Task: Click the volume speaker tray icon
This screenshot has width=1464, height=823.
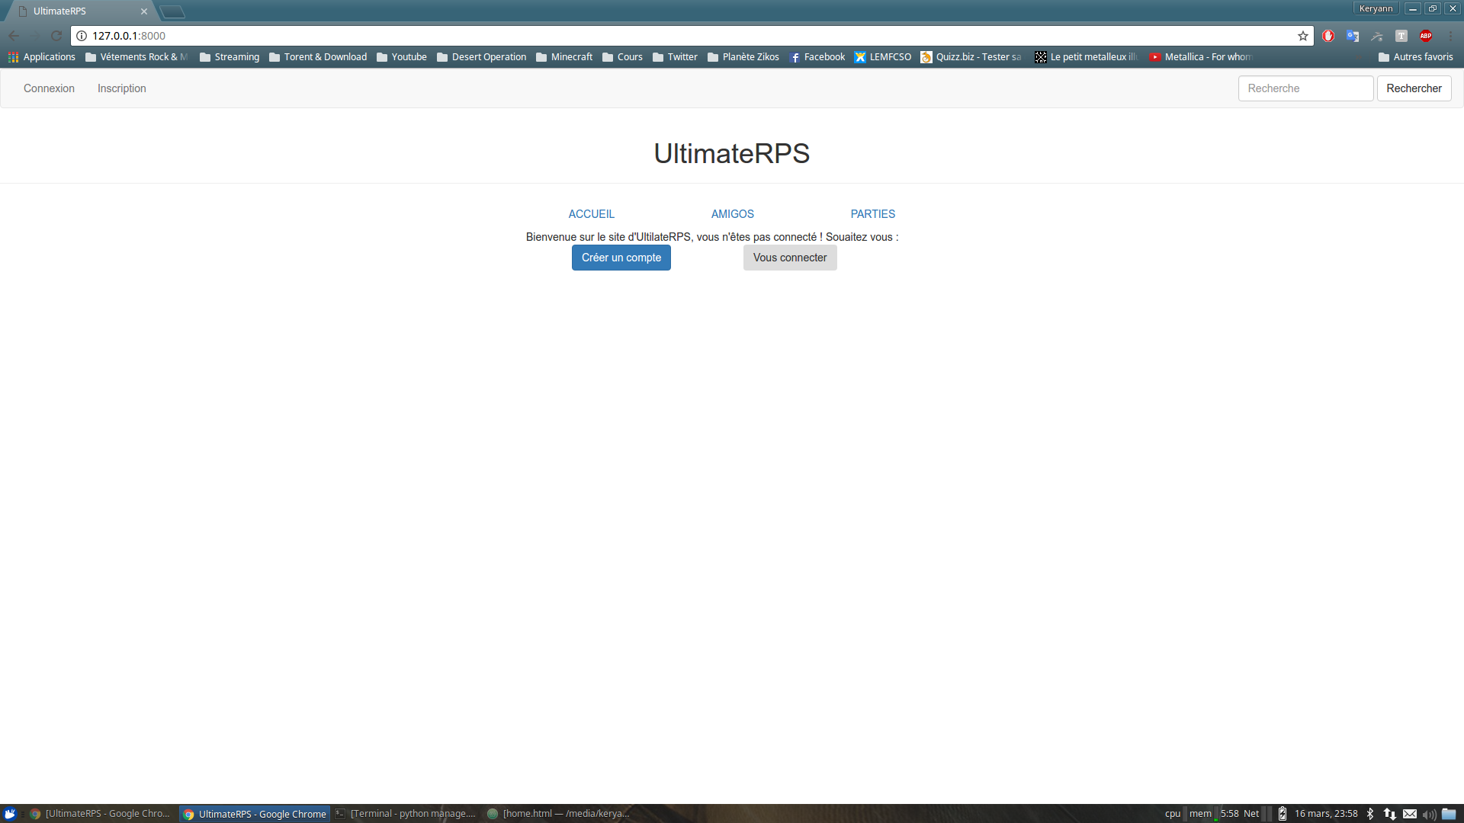Action: (1429, 814)
